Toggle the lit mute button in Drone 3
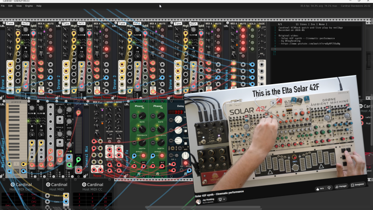 [x=162, y=49]
